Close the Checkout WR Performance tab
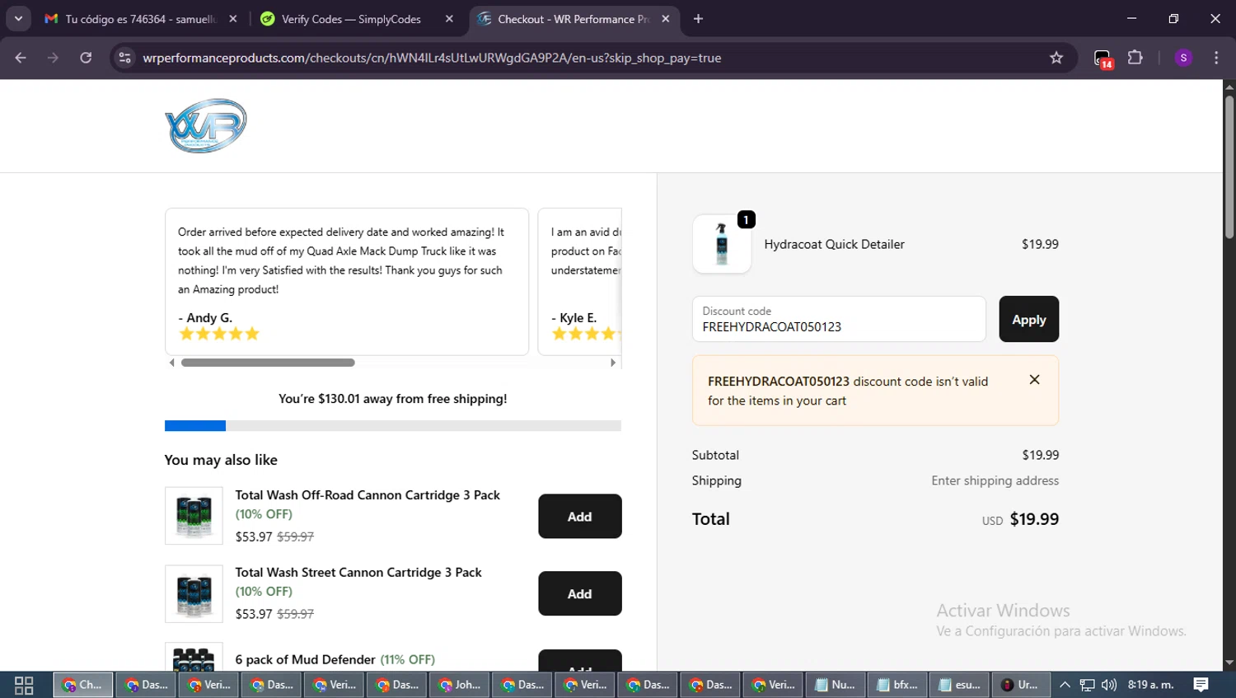 click(666, 19)
